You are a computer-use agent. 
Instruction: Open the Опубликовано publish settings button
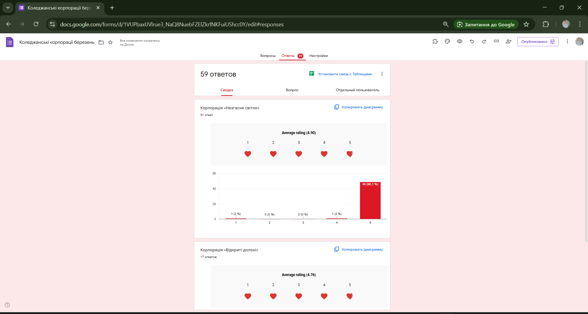[x=538, y=42]
